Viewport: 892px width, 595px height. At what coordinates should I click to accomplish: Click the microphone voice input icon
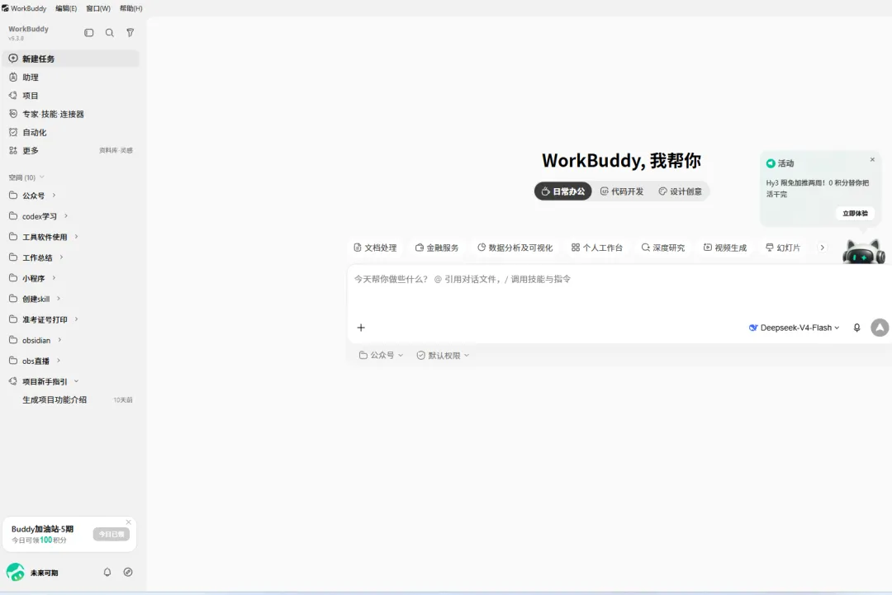pos(856,328)
